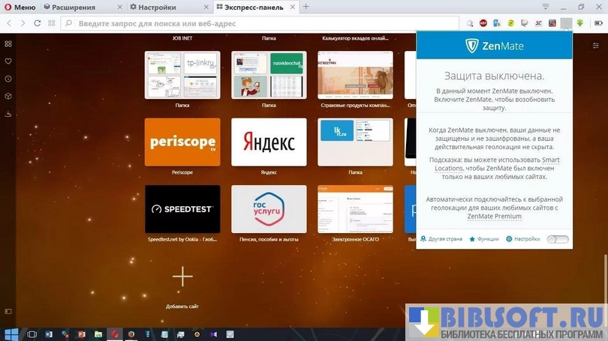Open the Яндекс speed dial tile
This screenshot has height=341, width=608.
[269, 142]
